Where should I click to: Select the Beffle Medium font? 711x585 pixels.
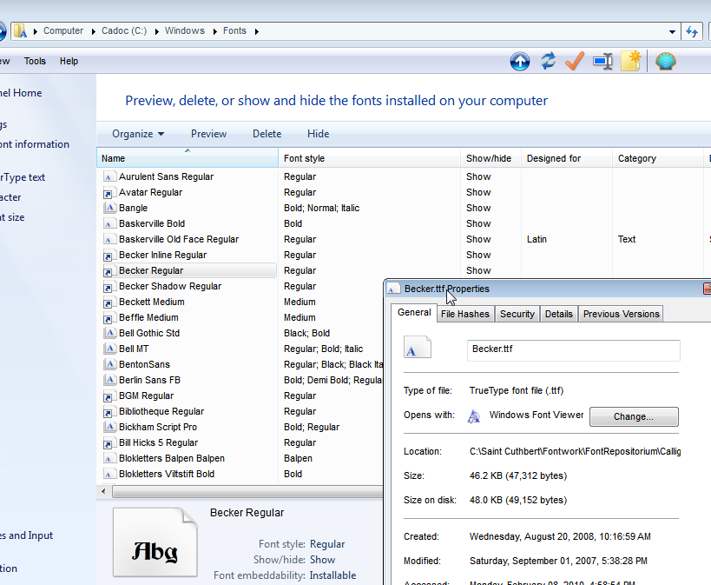[x=148, y=318]
